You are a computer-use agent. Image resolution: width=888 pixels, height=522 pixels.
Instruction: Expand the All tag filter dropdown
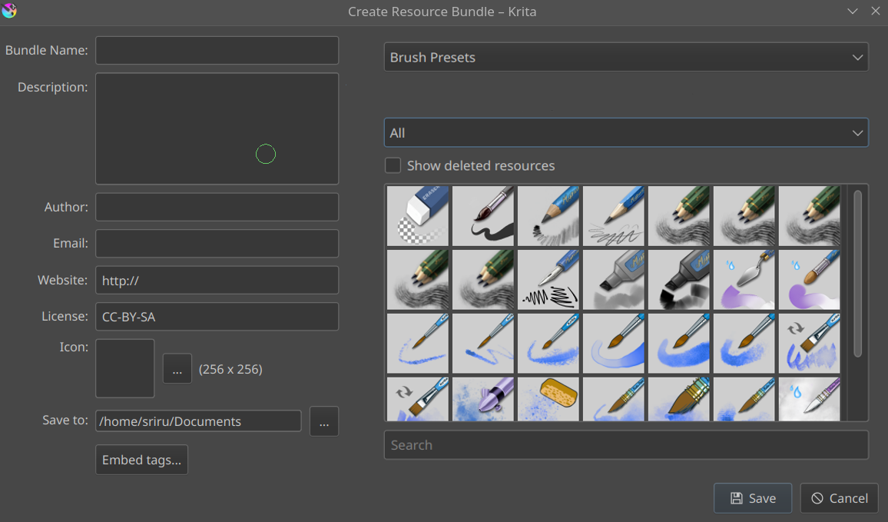click(x=625, y=133)
